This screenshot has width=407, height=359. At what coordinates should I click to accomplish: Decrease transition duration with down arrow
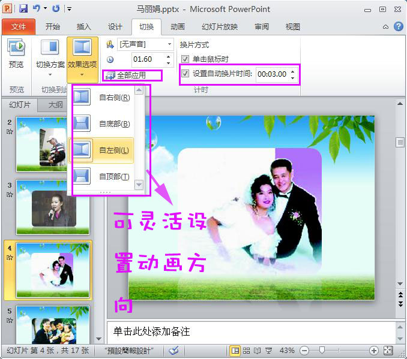[169, 63]
